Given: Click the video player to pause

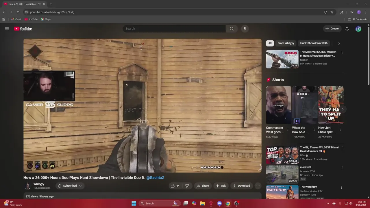Looking at the screenshot, I should (142, 105).
